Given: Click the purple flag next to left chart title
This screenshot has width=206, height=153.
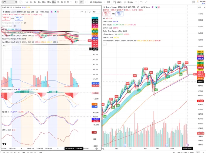Looking at the screenshot, I should [51, 12].
